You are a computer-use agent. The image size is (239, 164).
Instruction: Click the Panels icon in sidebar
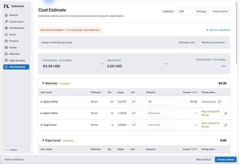pyautogui.click(x=6, y=48)
